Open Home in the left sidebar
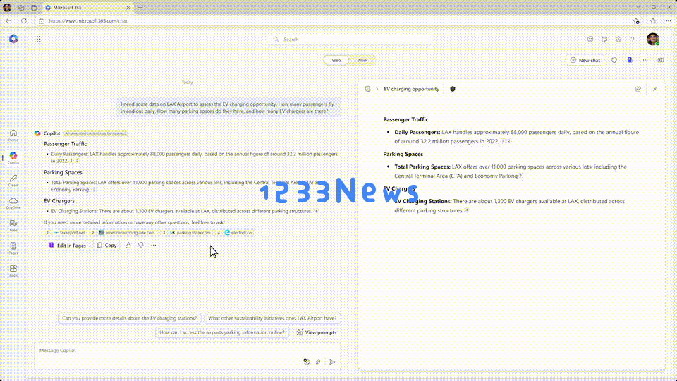This screenshot has width=677, height=381. [x=13, y=135]
